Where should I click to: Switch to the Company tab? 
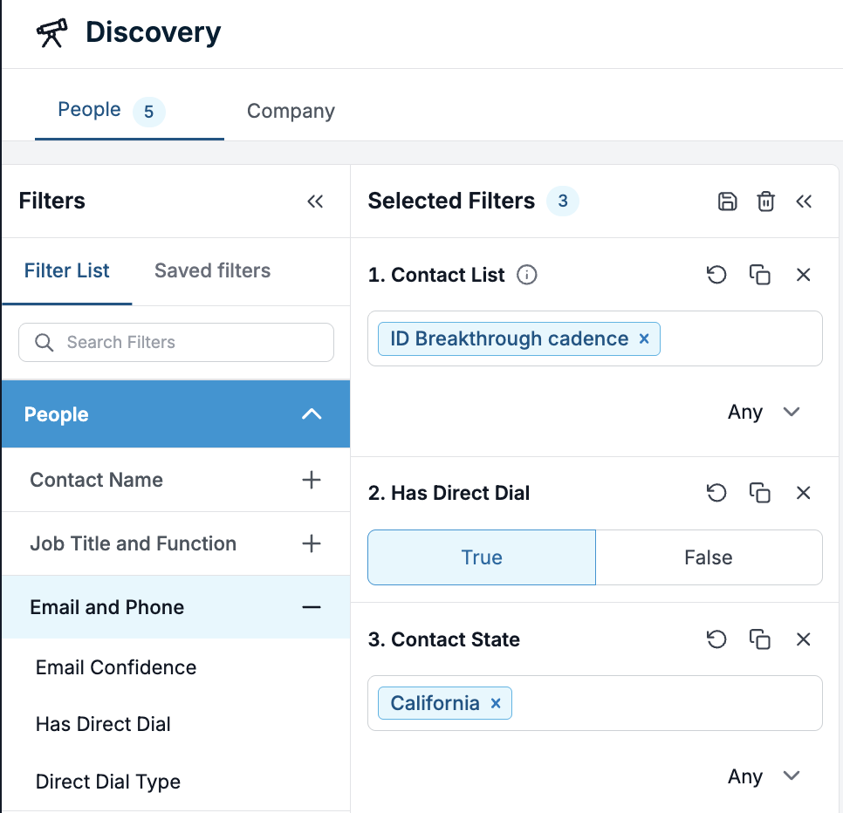[291, 111]
